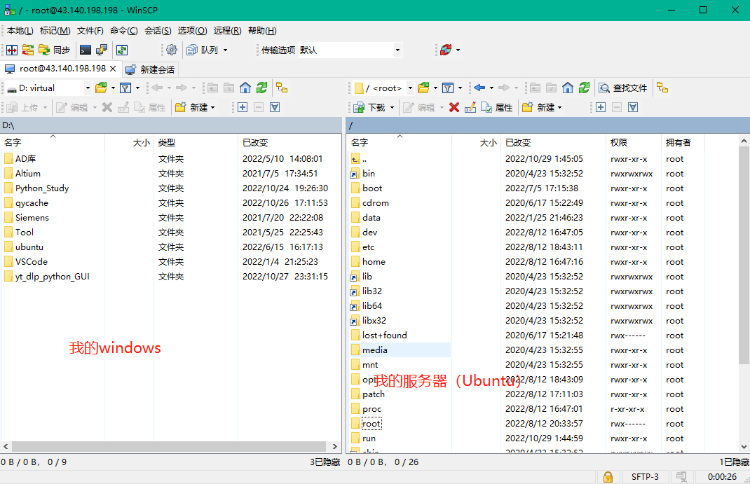This screenshot has width=750, height=484.
Task: Toggle local directory tree icon
Action: click(282, 88)
